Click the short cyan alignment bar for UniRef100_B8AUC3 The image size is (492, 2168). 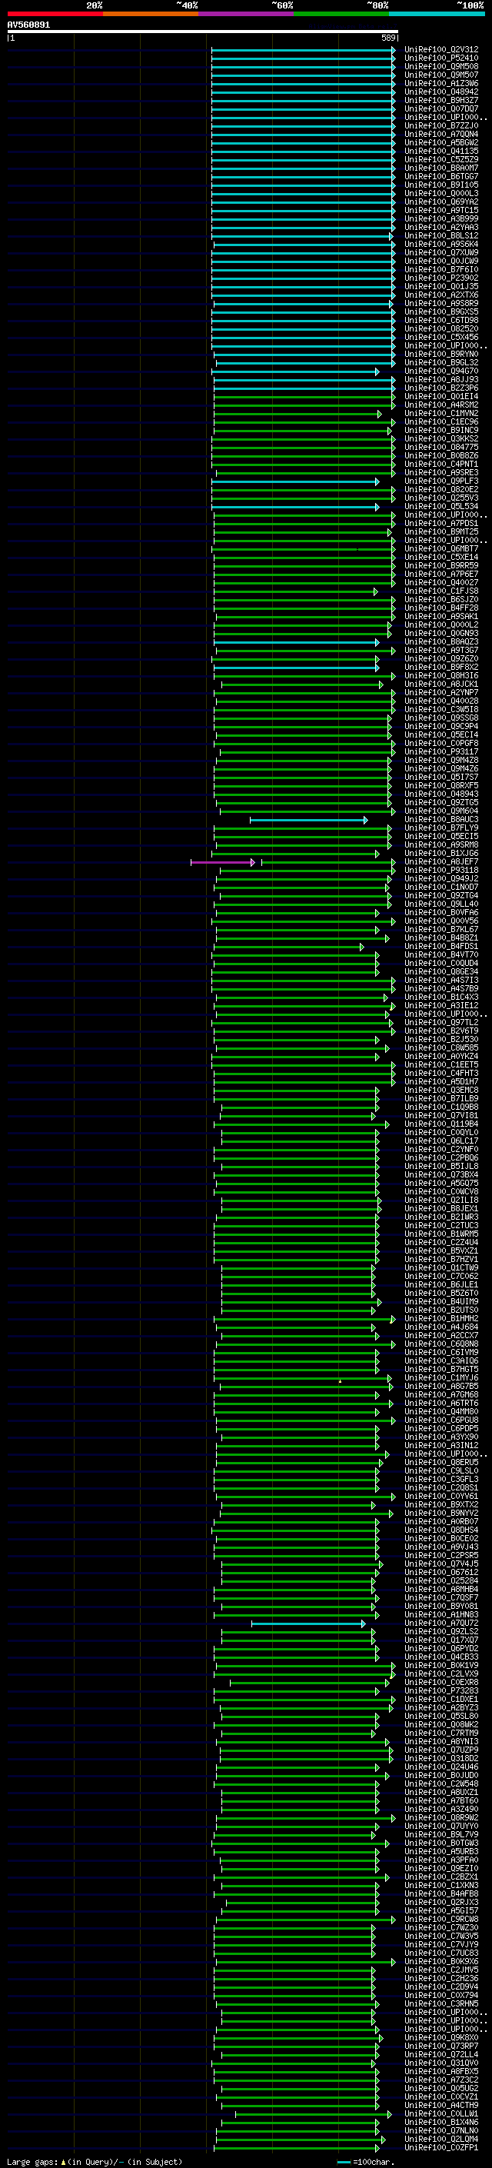[x=309, y=820]
